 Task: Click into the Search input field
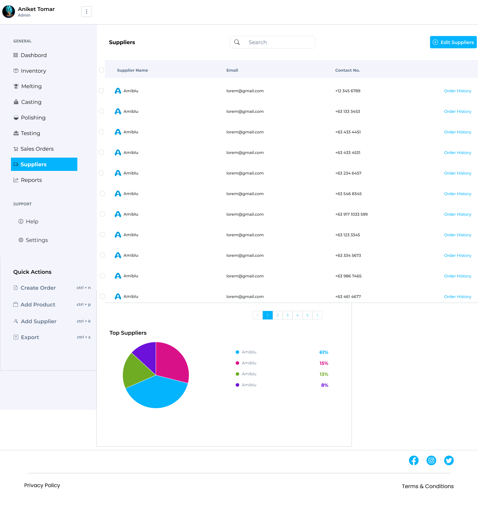272,42
